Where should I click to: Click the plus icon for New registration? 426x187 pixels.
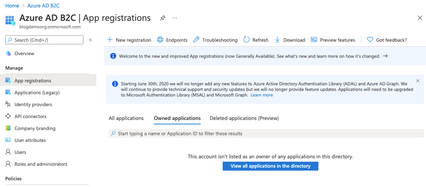(110, 40)
